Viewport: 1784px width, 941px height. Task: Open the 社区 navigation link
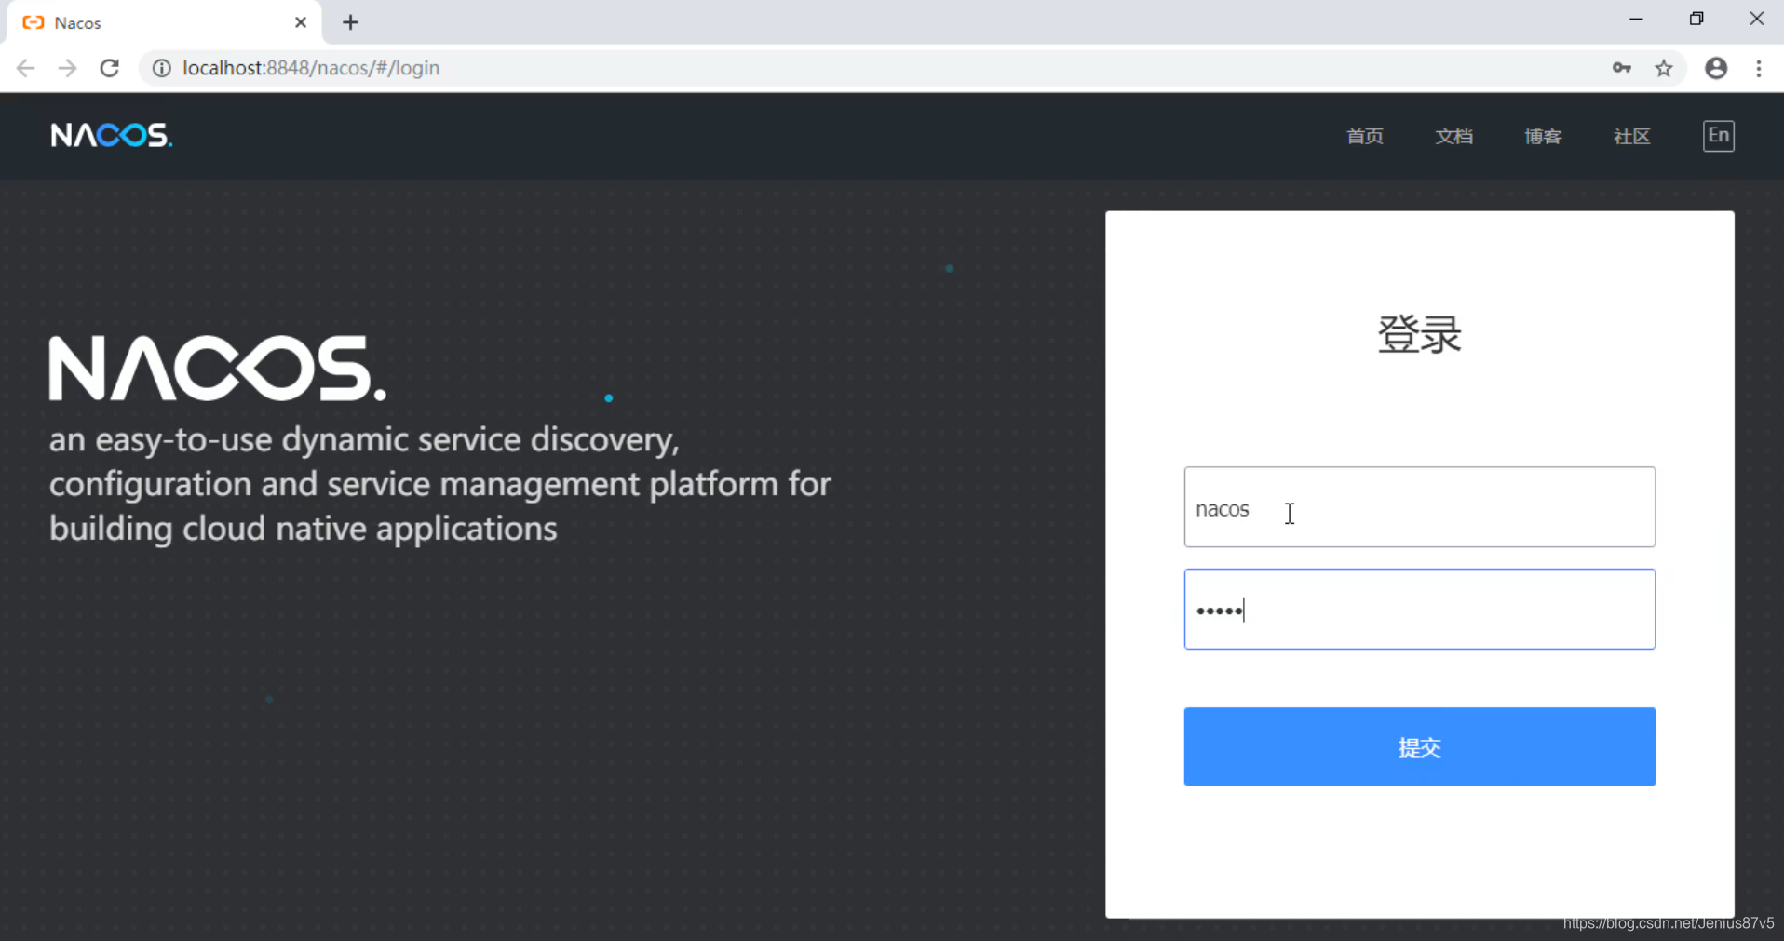coord(1631,137)
